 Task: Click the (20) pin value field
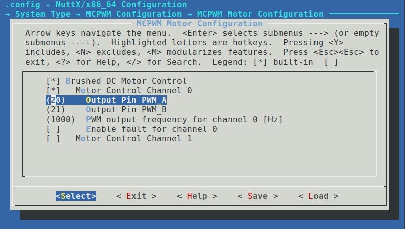pyautogui.click(x=56, y=100)
